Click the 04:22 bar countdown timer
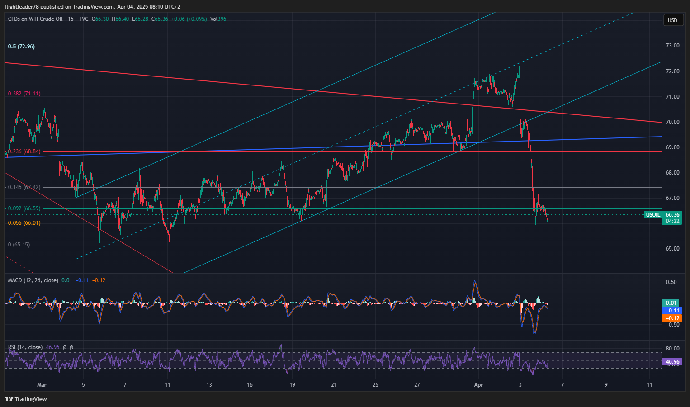 [672, 221]
